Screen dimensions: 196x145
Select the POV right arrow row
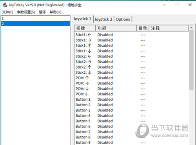(x=132, y=83)
